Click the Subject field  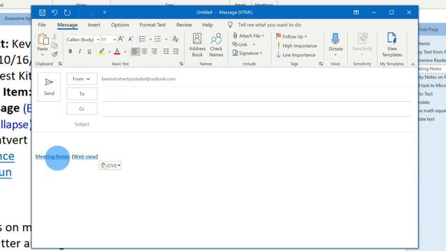coord(256,124)
